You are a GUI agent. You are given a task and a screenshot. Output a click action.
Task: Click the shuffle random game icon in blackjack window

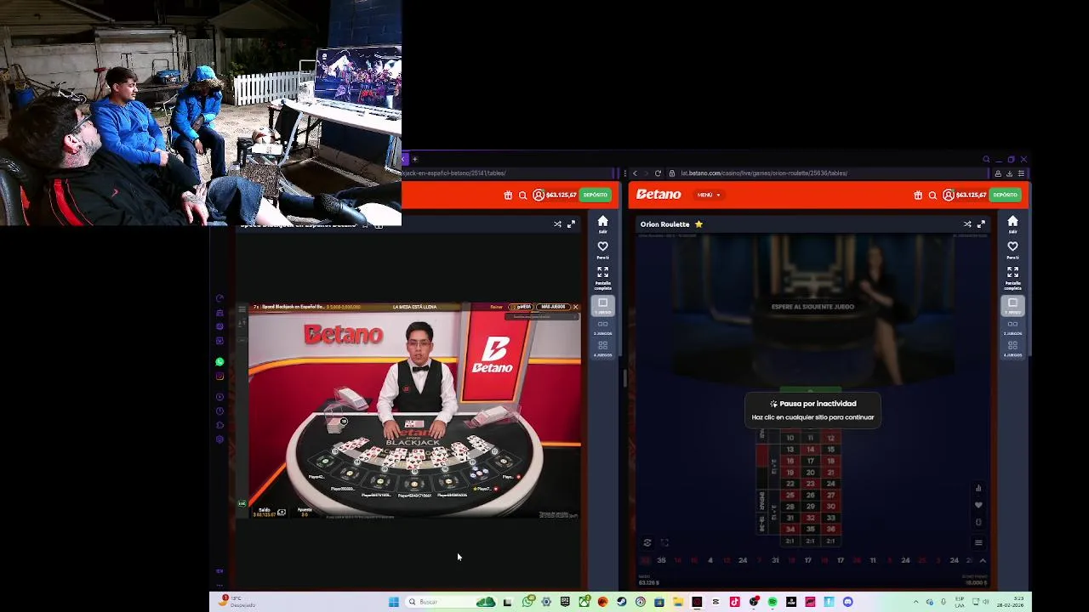click(557, 224)
